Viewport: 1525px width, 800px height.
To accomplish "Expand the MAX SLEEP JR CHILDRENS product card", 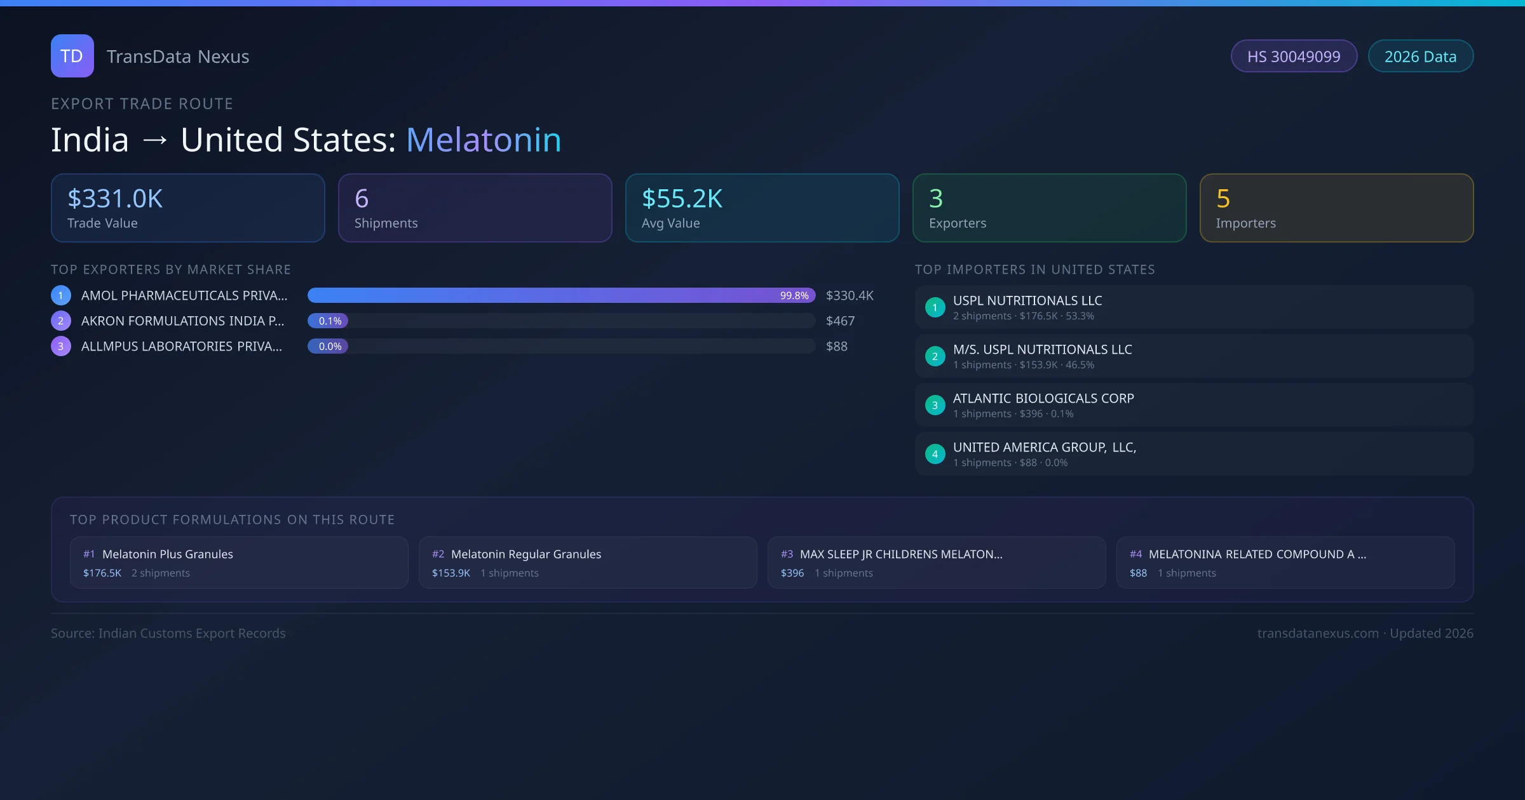I will (x=937, y=563).
